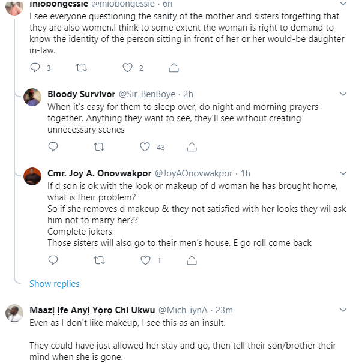Retweet Bloody Survivor's tweet
Viewport: 347px width, 363px height.
[99, 147]
